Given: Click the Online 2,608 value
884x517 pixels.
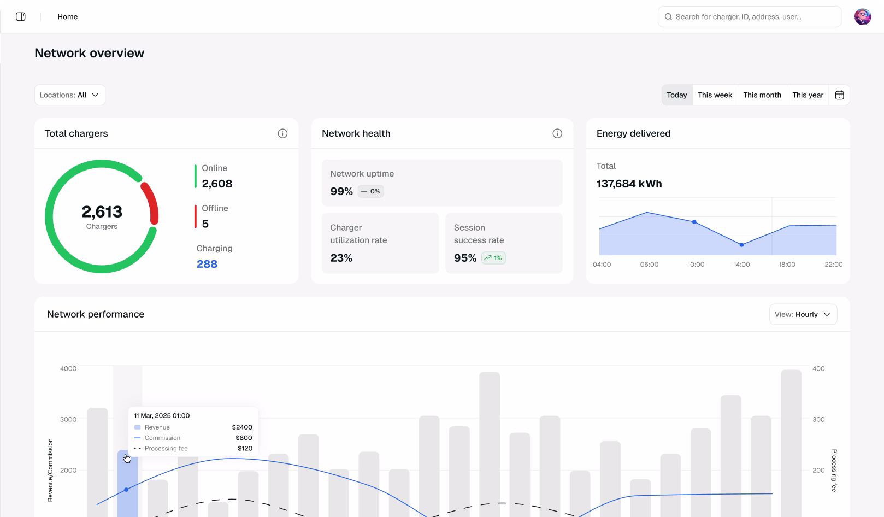Looking at the screenshot, I should pos(217,184).
